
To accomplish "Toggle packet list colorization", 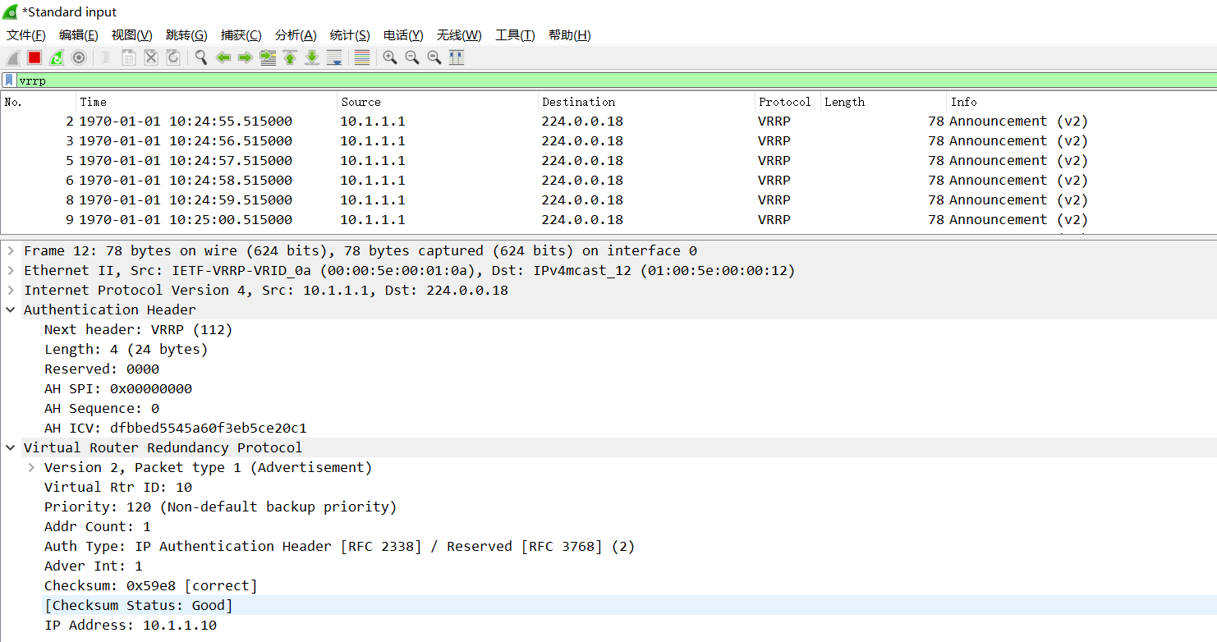I will click(x=362, y=57).
